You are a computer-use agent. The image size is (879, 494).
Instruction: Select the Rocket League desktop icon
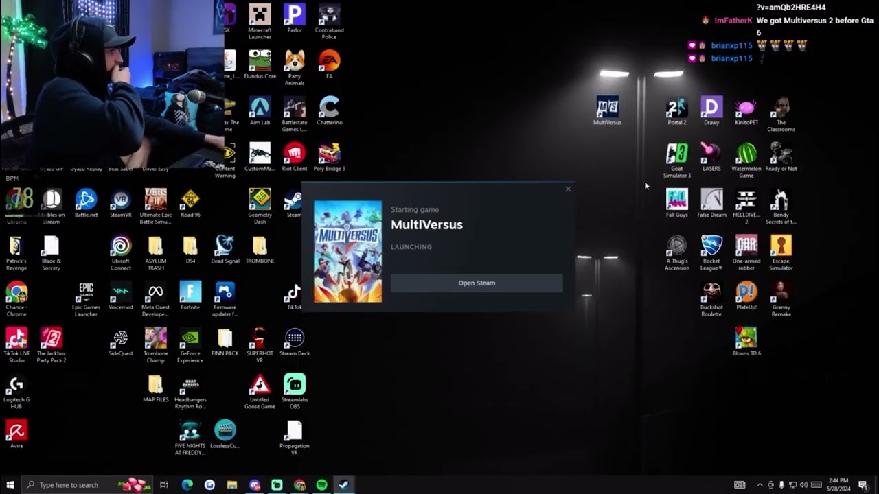[x=711, y=252]
